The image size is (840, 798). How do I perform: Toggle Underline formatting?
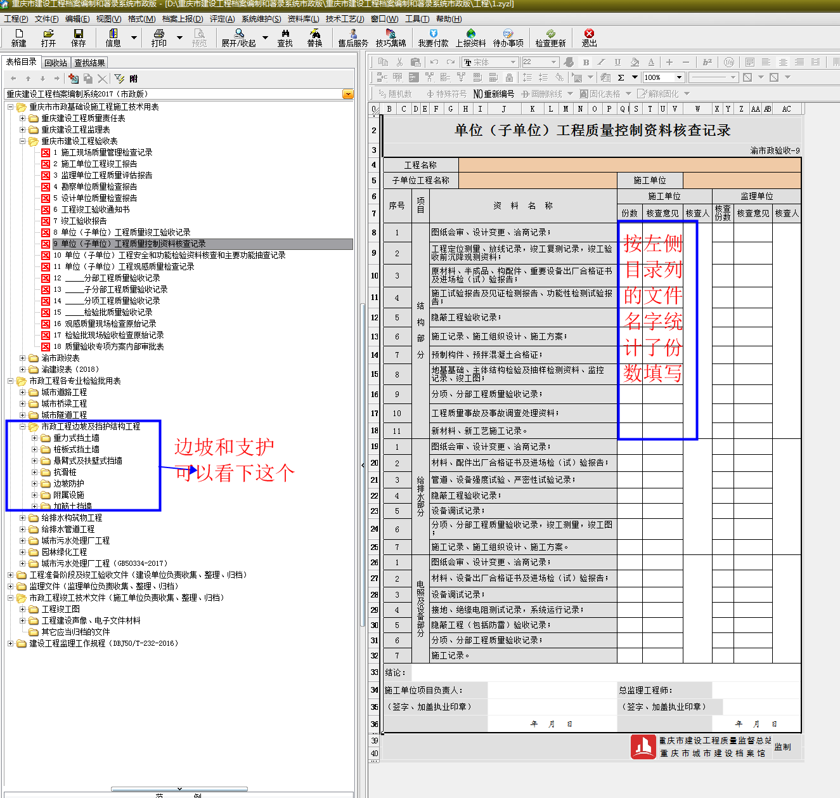coord(617,62)
